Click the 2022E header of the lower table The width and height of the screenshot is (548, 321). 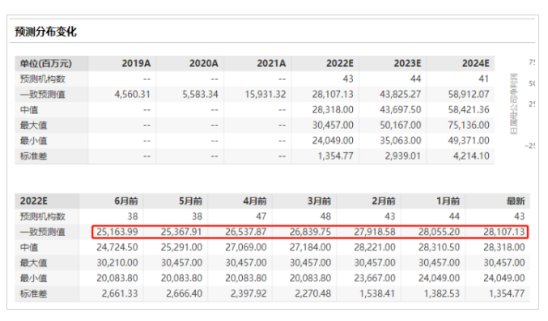[x=33, y=201]
